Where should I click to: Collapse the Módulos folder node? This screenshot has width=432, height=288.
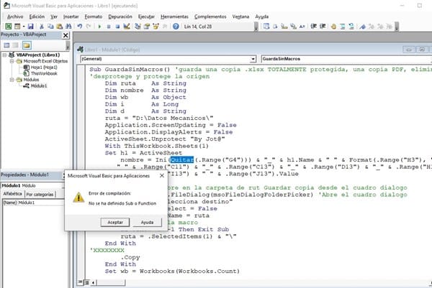[10, 79]
